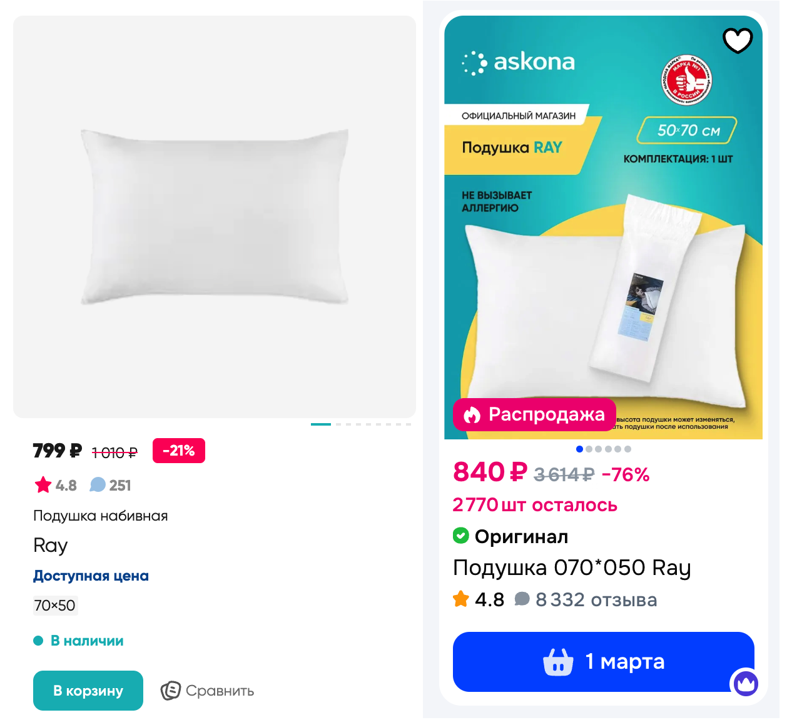Open the Доступная цена link
Image resolution: width=787 pixels, height=725 pixels.
tap(91, 576)
